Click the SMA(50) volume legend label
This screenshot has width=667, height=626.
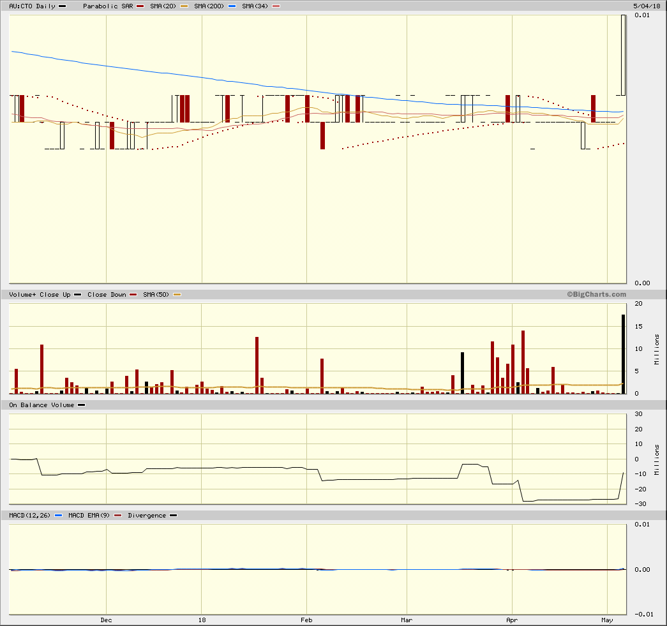point(156,295)
